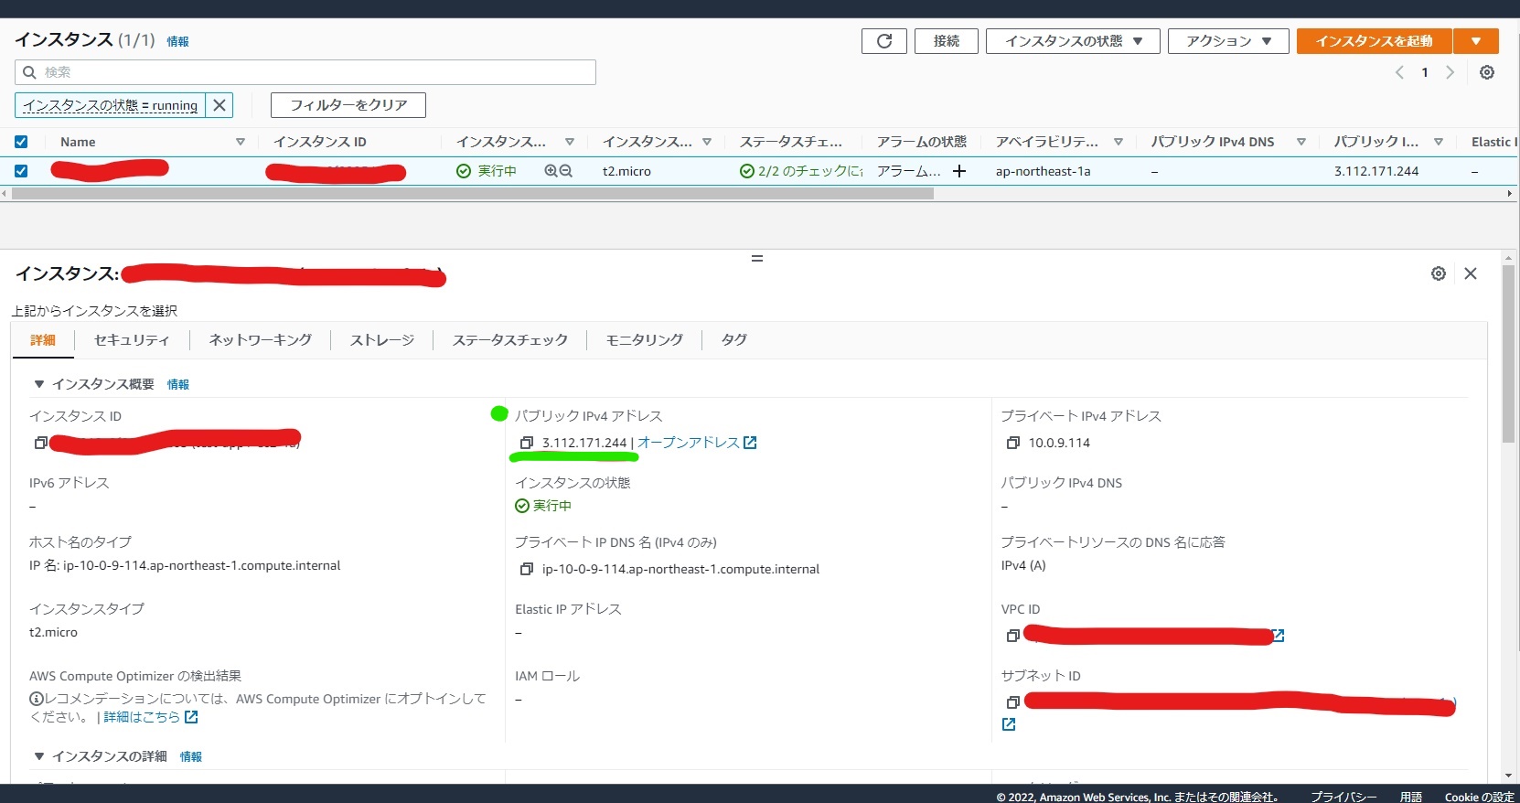Image resolution: width=1520 pixels, height=803 pixels.
Task: Uncheck the selected instance row checkbox
Action: pos(21,171)
